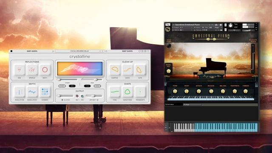Click the Sides control in Clean-Up section
Viewport: 272px width, 153px height.
127,70
